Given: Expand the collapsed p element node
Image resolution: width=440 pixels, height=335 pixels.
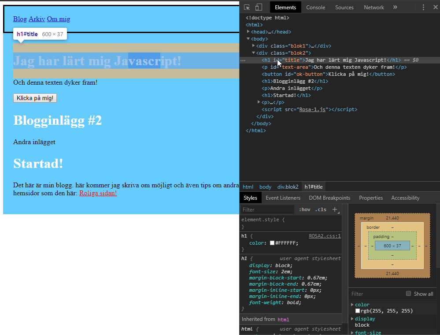Looking at the screenshot, I should click(x=259, y=102).
